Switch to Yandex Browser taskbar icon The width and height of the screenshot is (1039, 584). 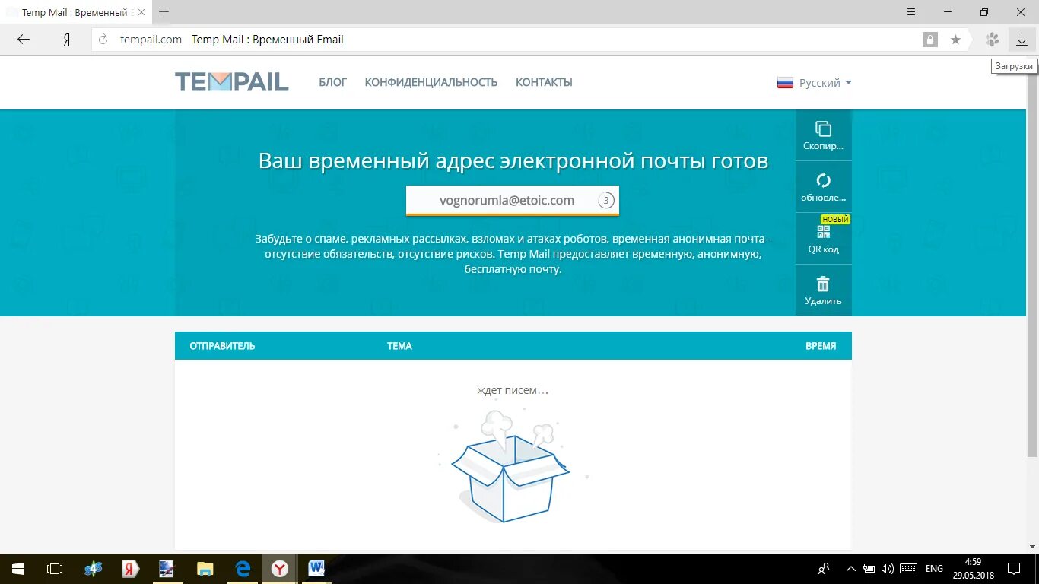click(280, 569)
